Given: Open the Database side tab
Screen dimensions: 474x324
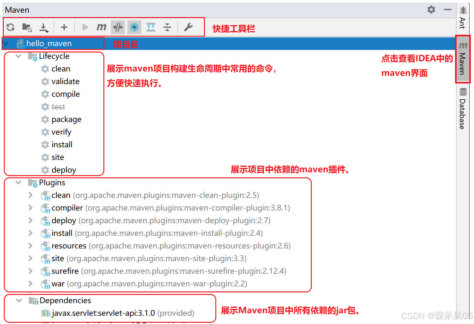Looking at the screenshot, I should pos(463,109).
